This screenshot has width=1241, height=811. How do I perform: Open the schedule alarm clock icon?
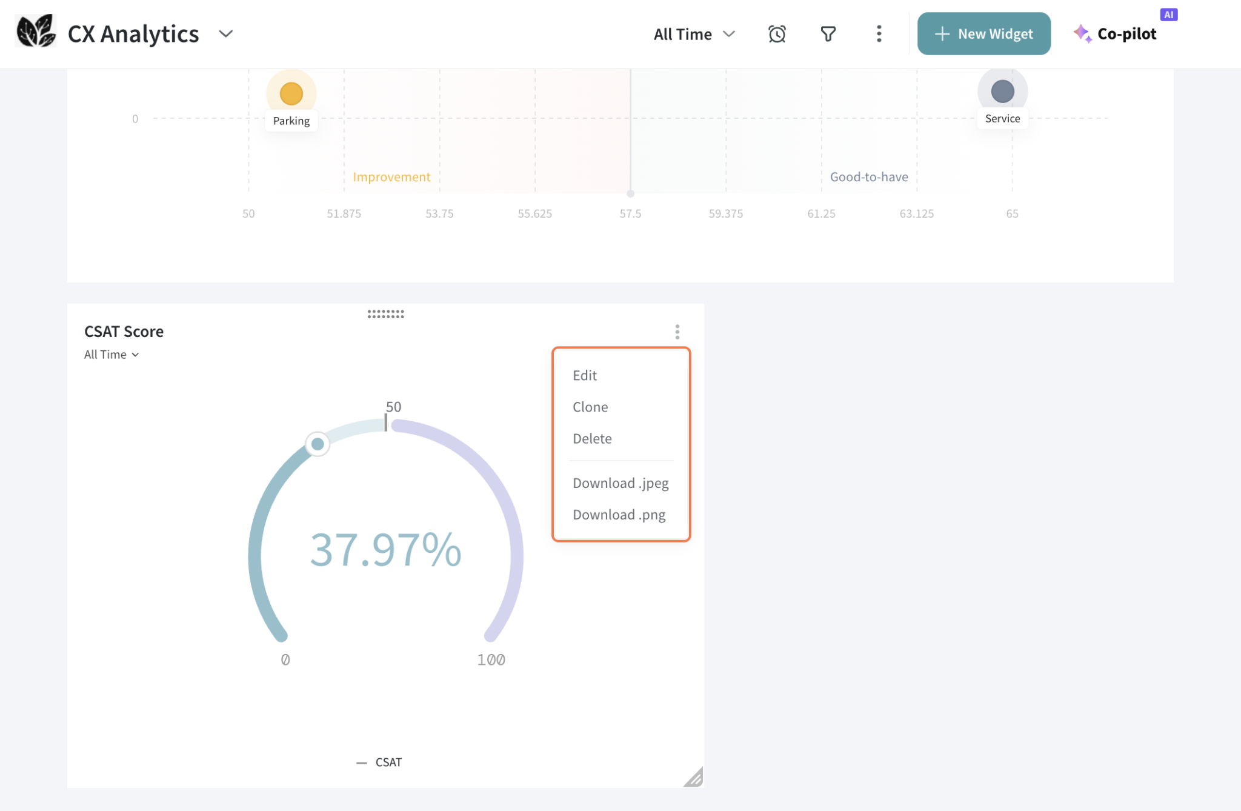click(777, 34)
